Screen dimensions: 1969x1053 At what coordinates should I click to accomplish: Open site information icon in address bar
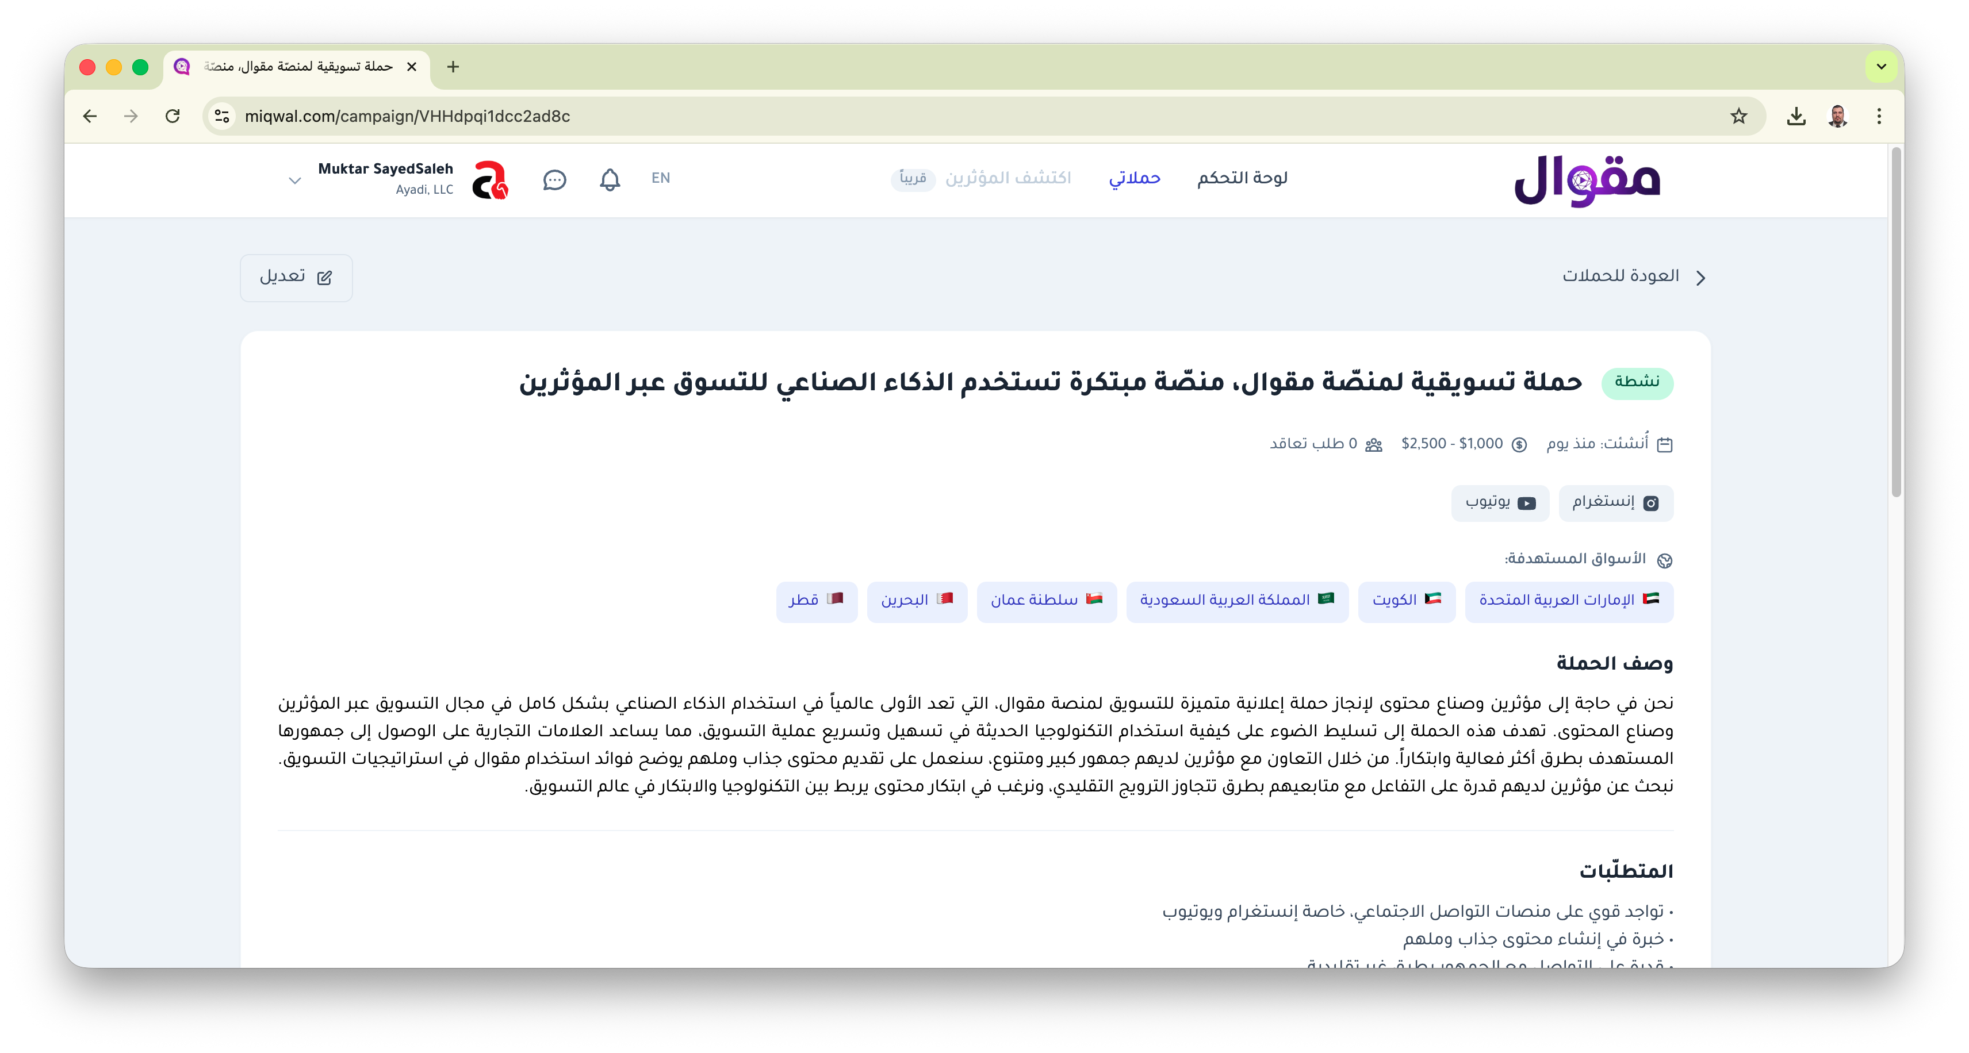click(x=221, y=116)
